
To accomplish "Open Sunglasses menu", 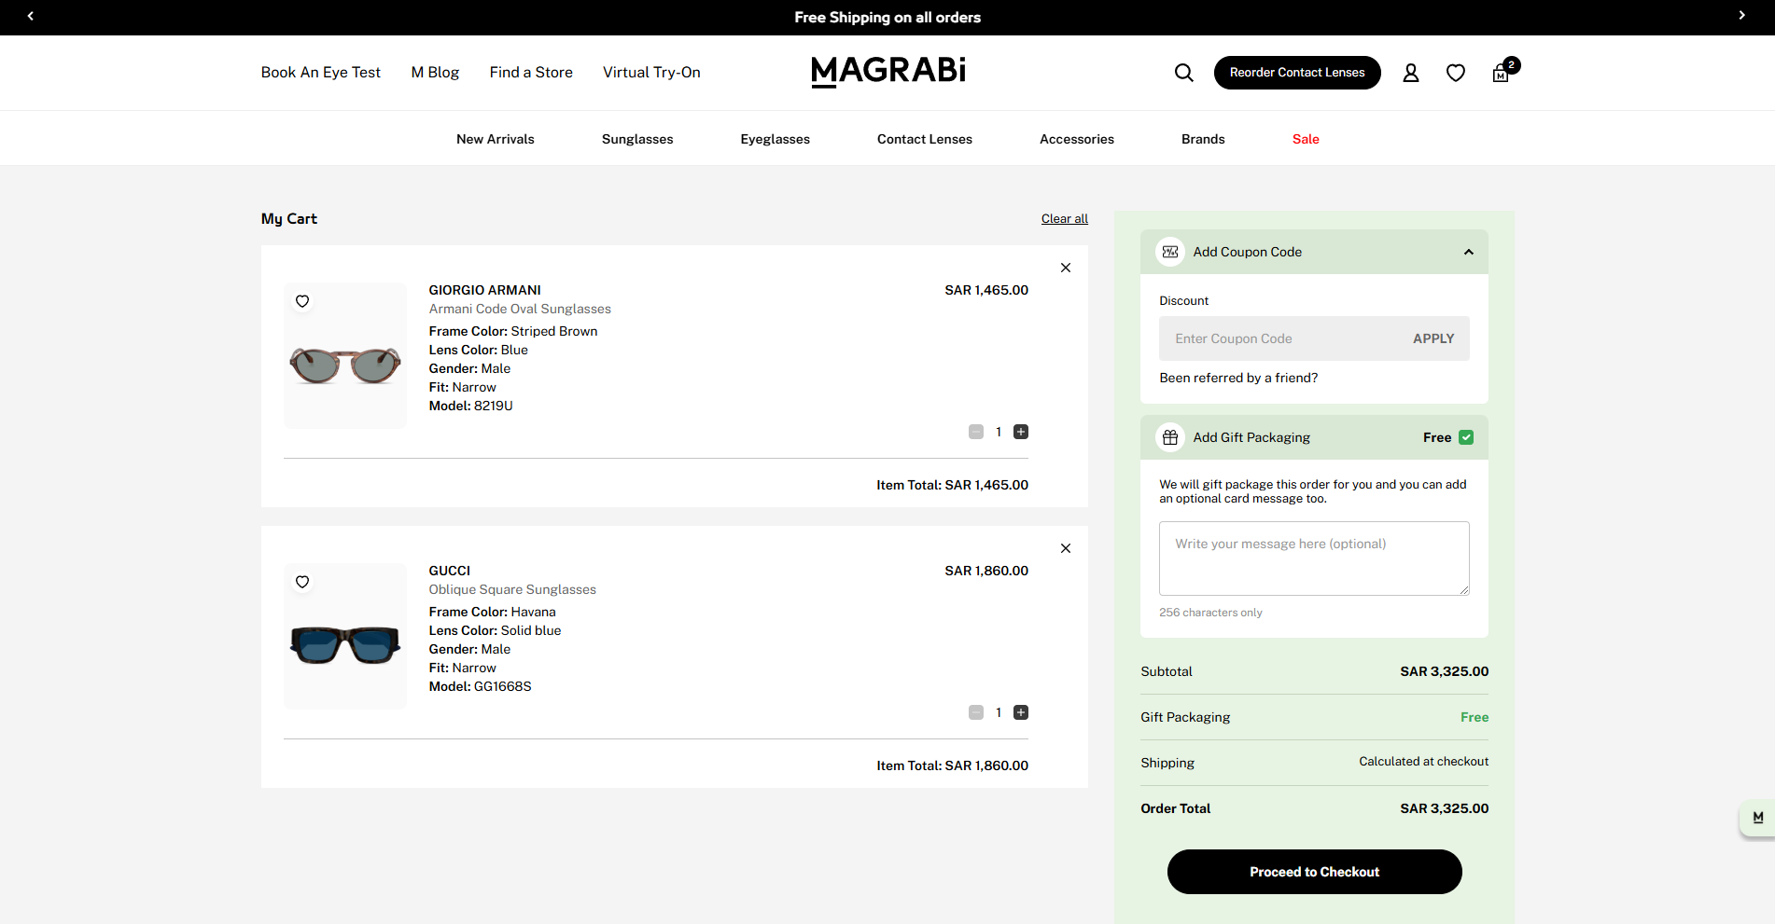I will coord(637,139).
